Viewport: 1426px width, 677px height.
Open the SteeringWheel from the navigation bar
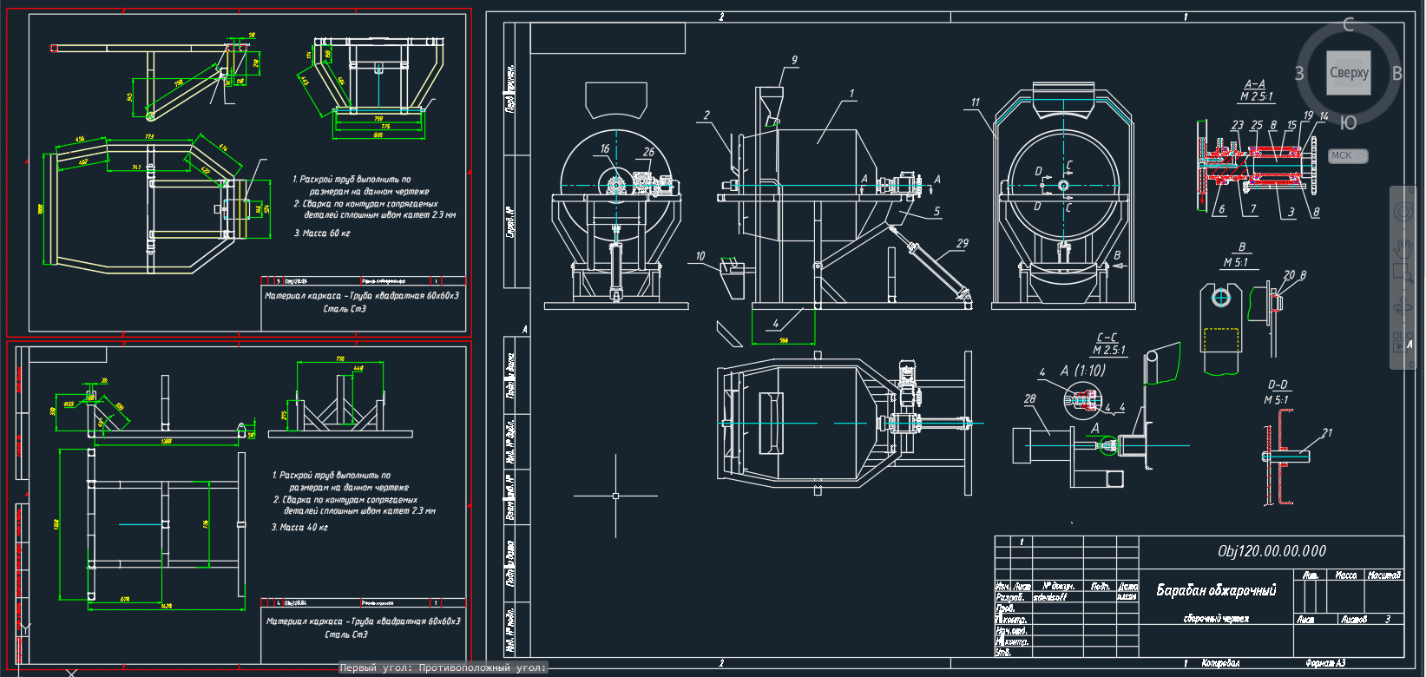pos(1403,212)
